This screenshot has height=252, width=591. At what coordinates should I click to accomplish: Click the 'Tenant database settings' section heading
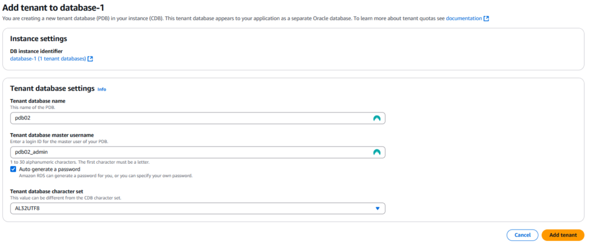click(53, 89)
